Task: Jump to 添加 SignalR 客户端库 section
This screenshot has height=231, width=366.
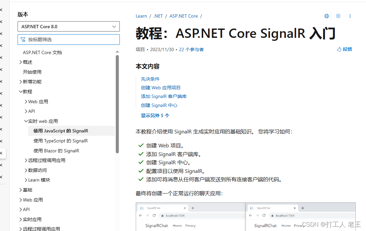Action: pyautogui.click(x=164, y=96)
